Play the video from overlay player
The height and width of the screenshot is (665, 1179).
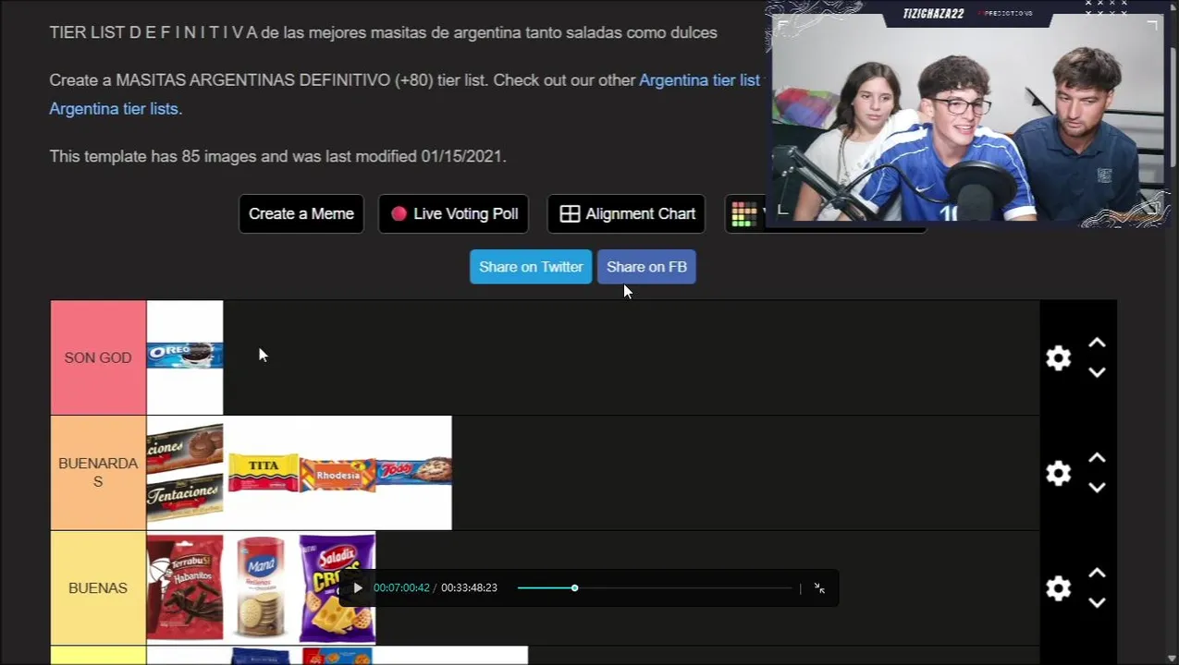pos(358,587)
